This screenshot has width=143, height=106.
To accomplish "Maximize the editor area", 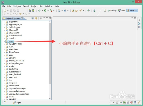I will click(135, 18).
